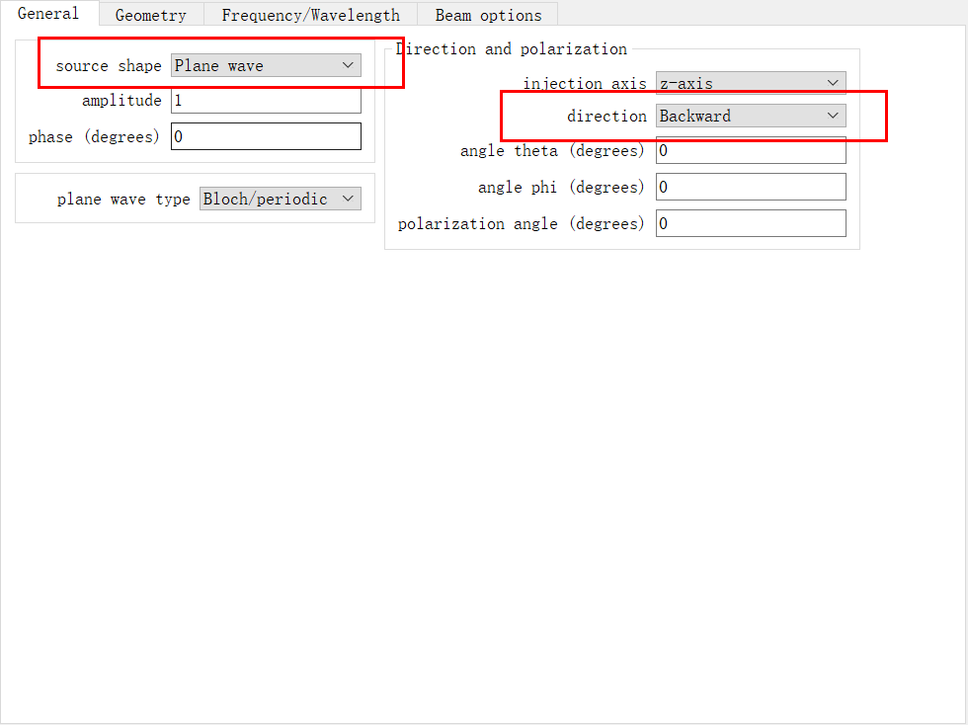Click the chevron arrow on plane wave type
Viewport: 968px width, 725px height.
pyautogui.click(x=348, y=199)
